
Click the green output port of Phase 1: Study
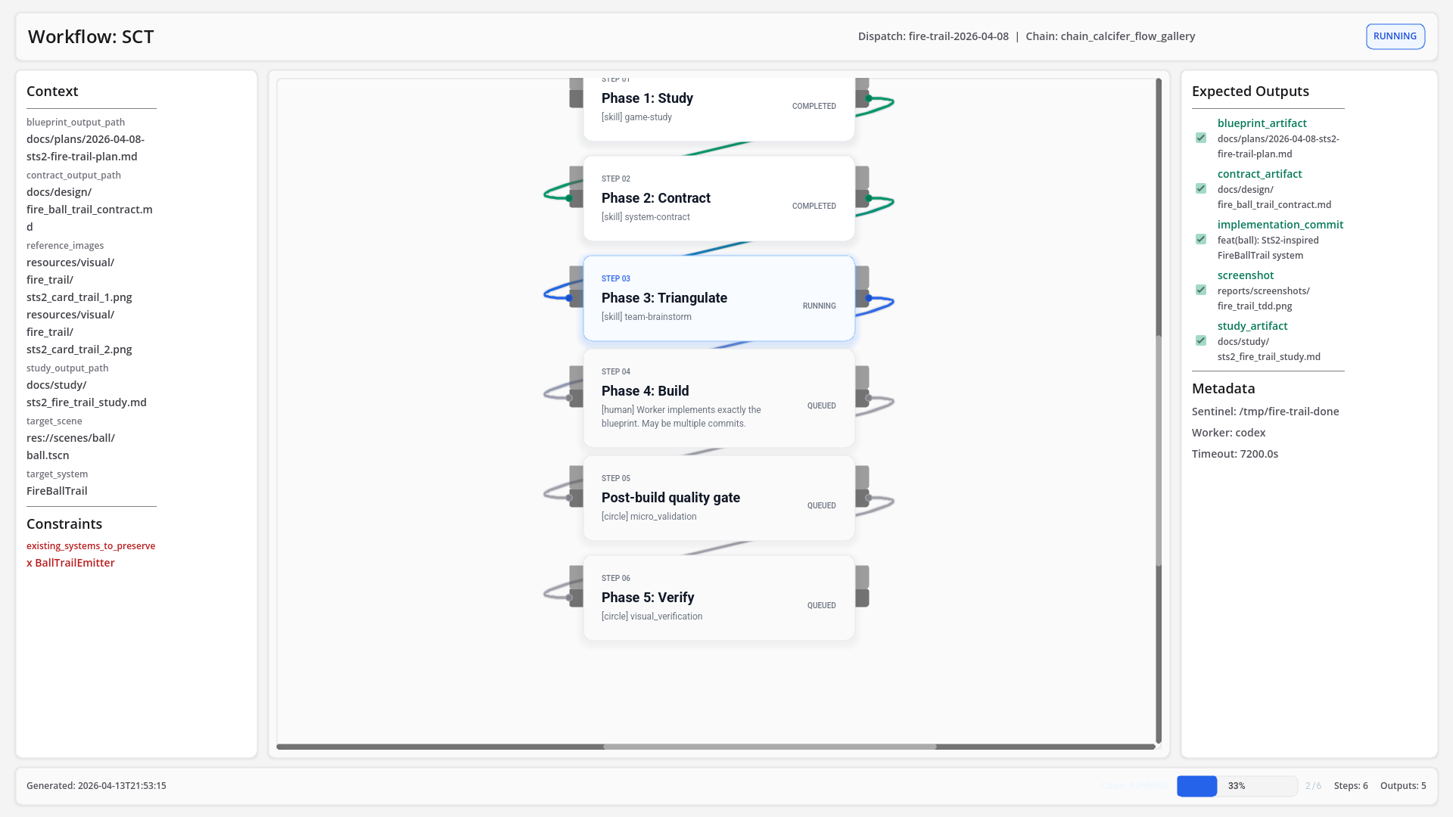(869, 98)
